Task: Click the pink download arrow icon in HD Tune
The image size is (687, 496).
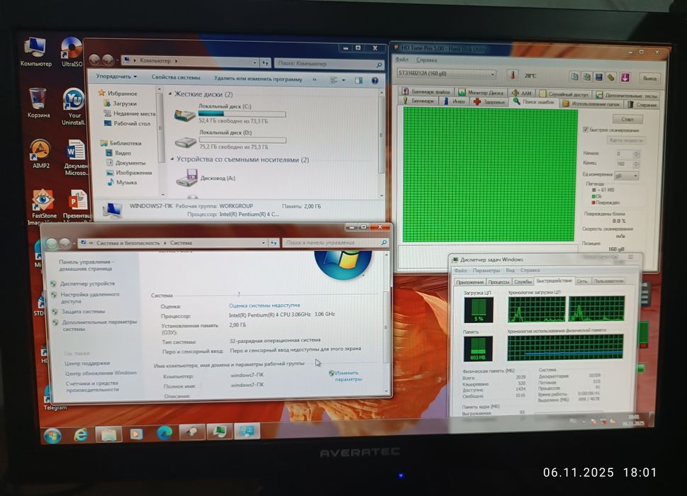Action: (x=625, y=77)
